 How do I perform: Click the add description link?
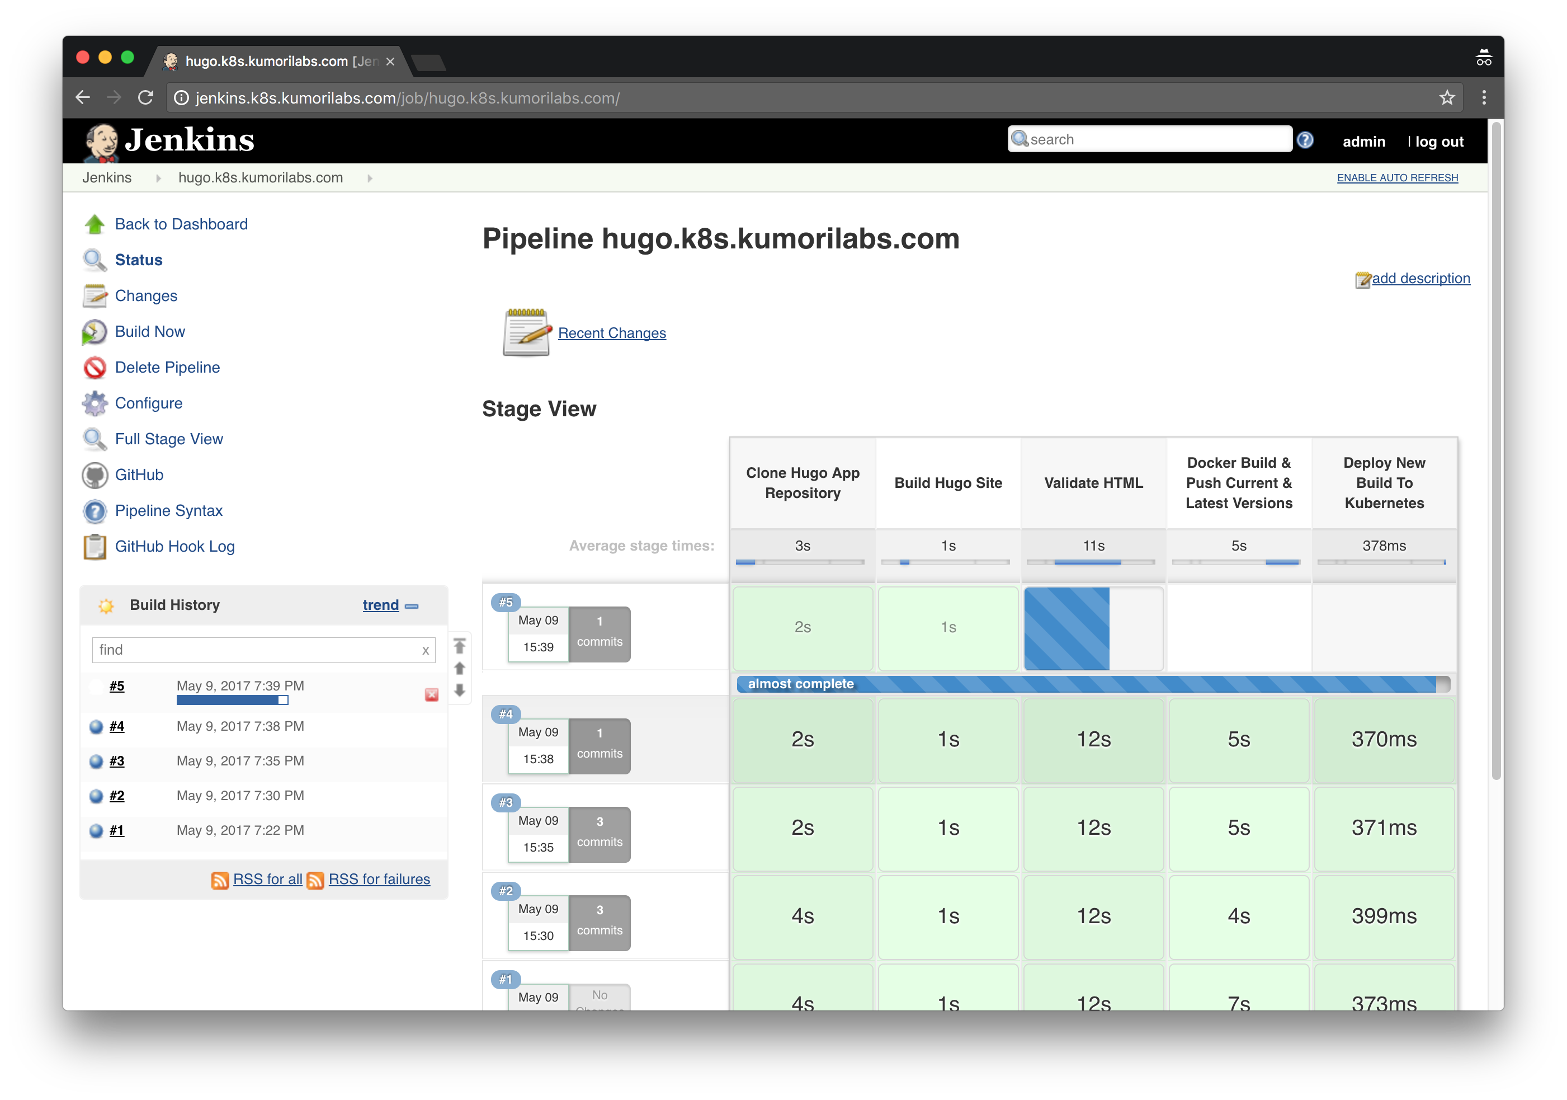point(1421,279)
